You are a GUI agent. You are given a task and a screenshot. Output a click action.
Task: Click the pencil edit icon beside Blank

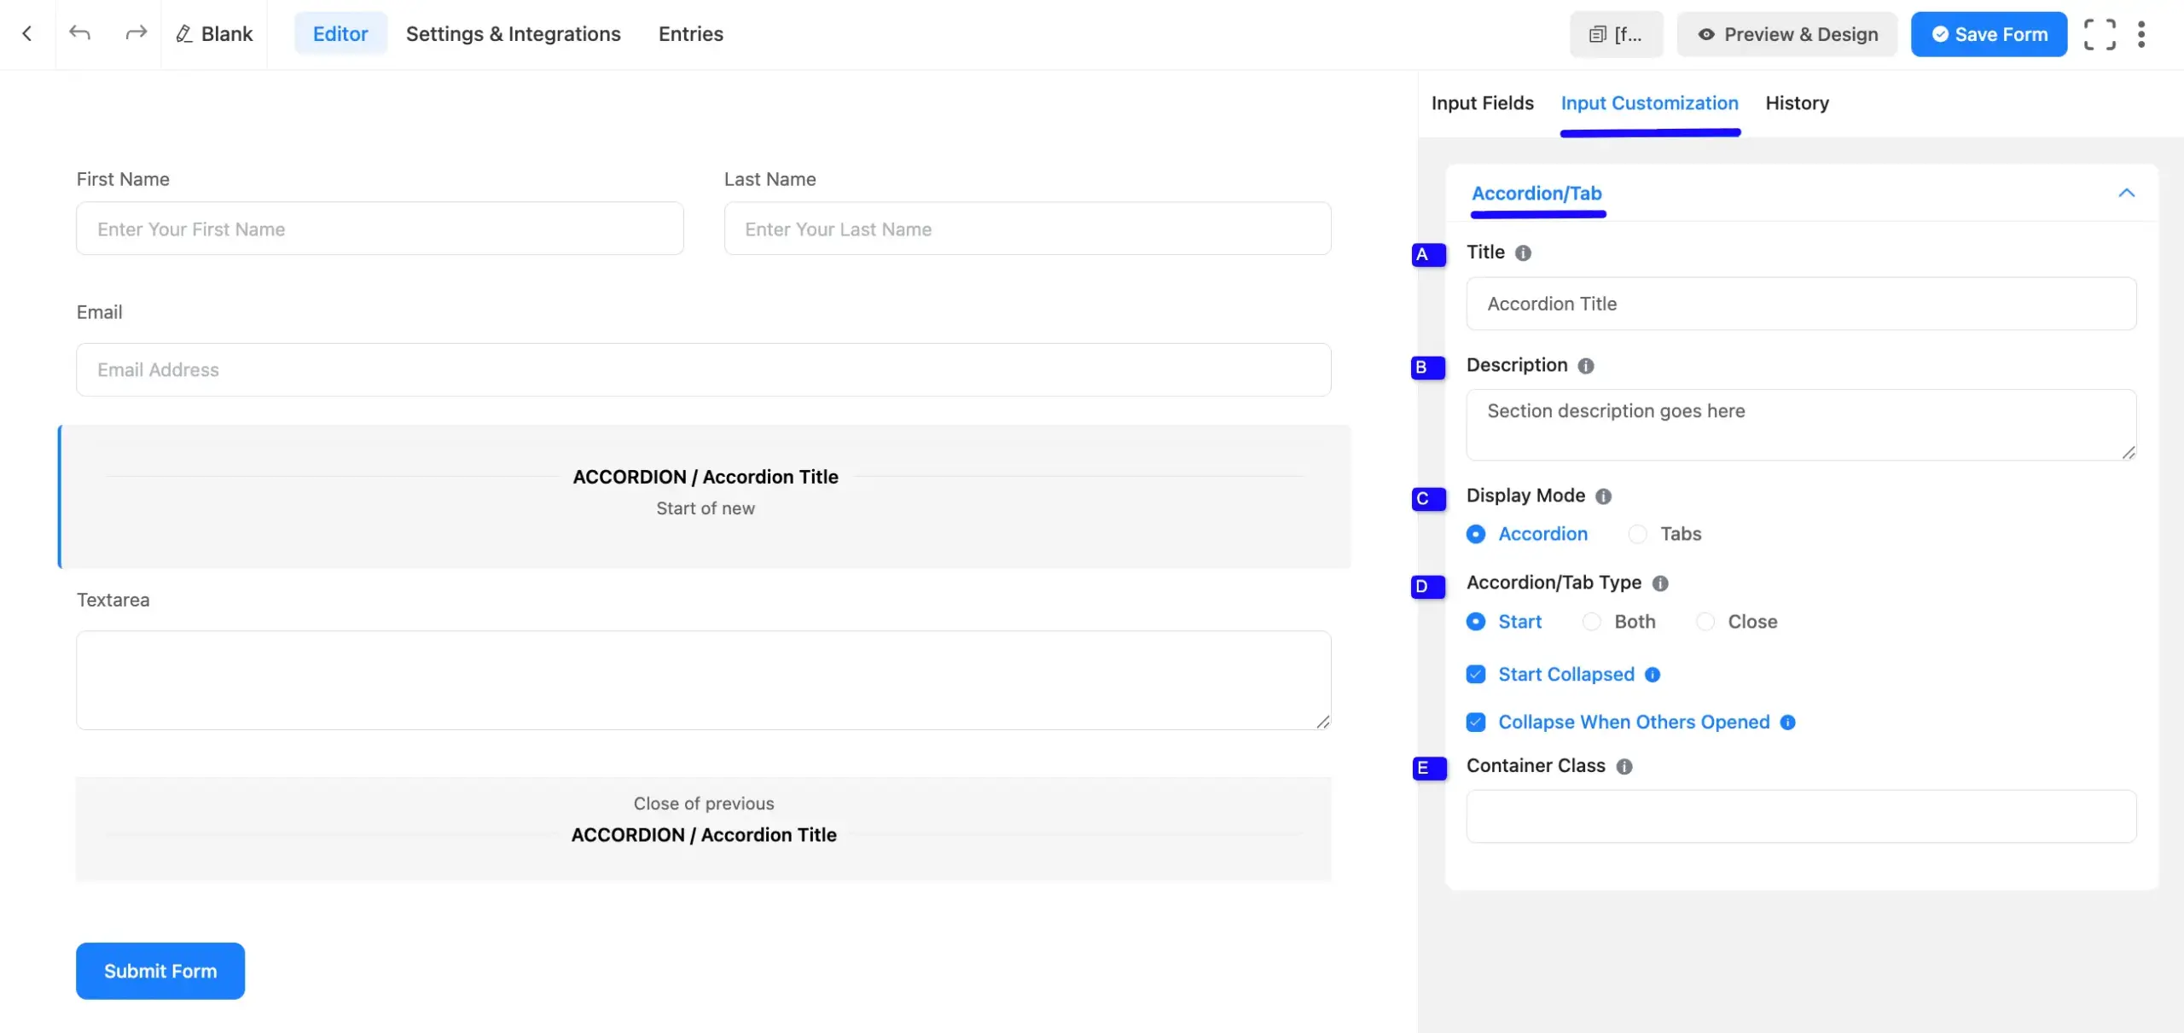coord(183,34)
